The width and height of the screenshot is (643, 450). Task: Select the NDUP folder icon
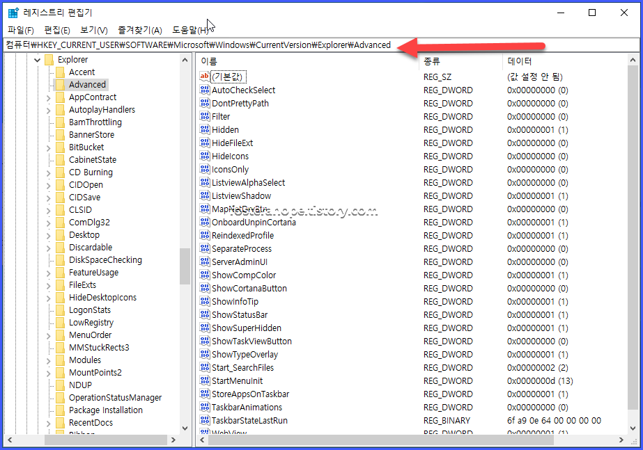(61, 385)
